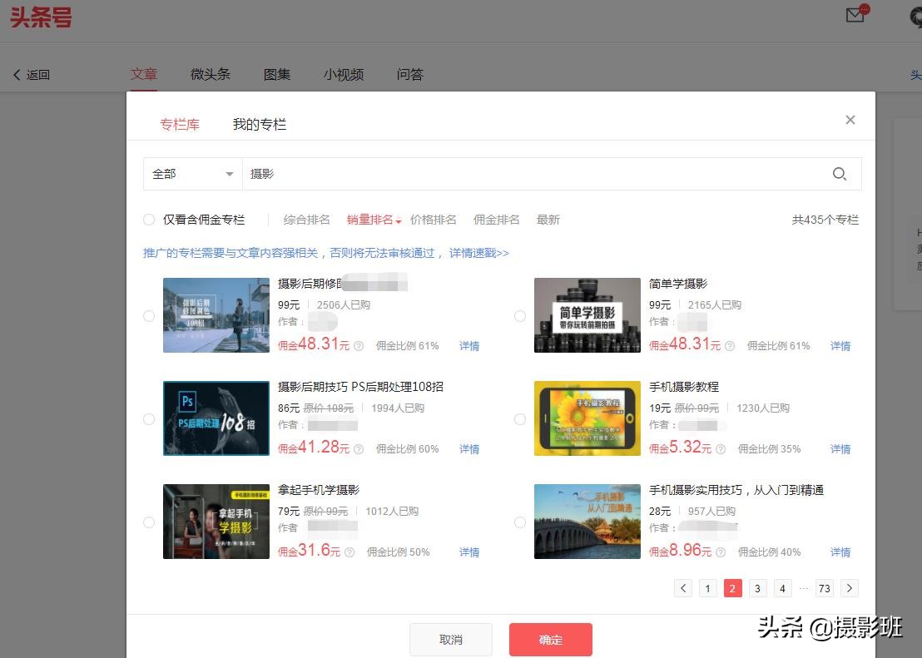Image resolution: width=922 pixels, height=658 pixels.
Task: Click the search magnifier icon
Action: [840, 174]
